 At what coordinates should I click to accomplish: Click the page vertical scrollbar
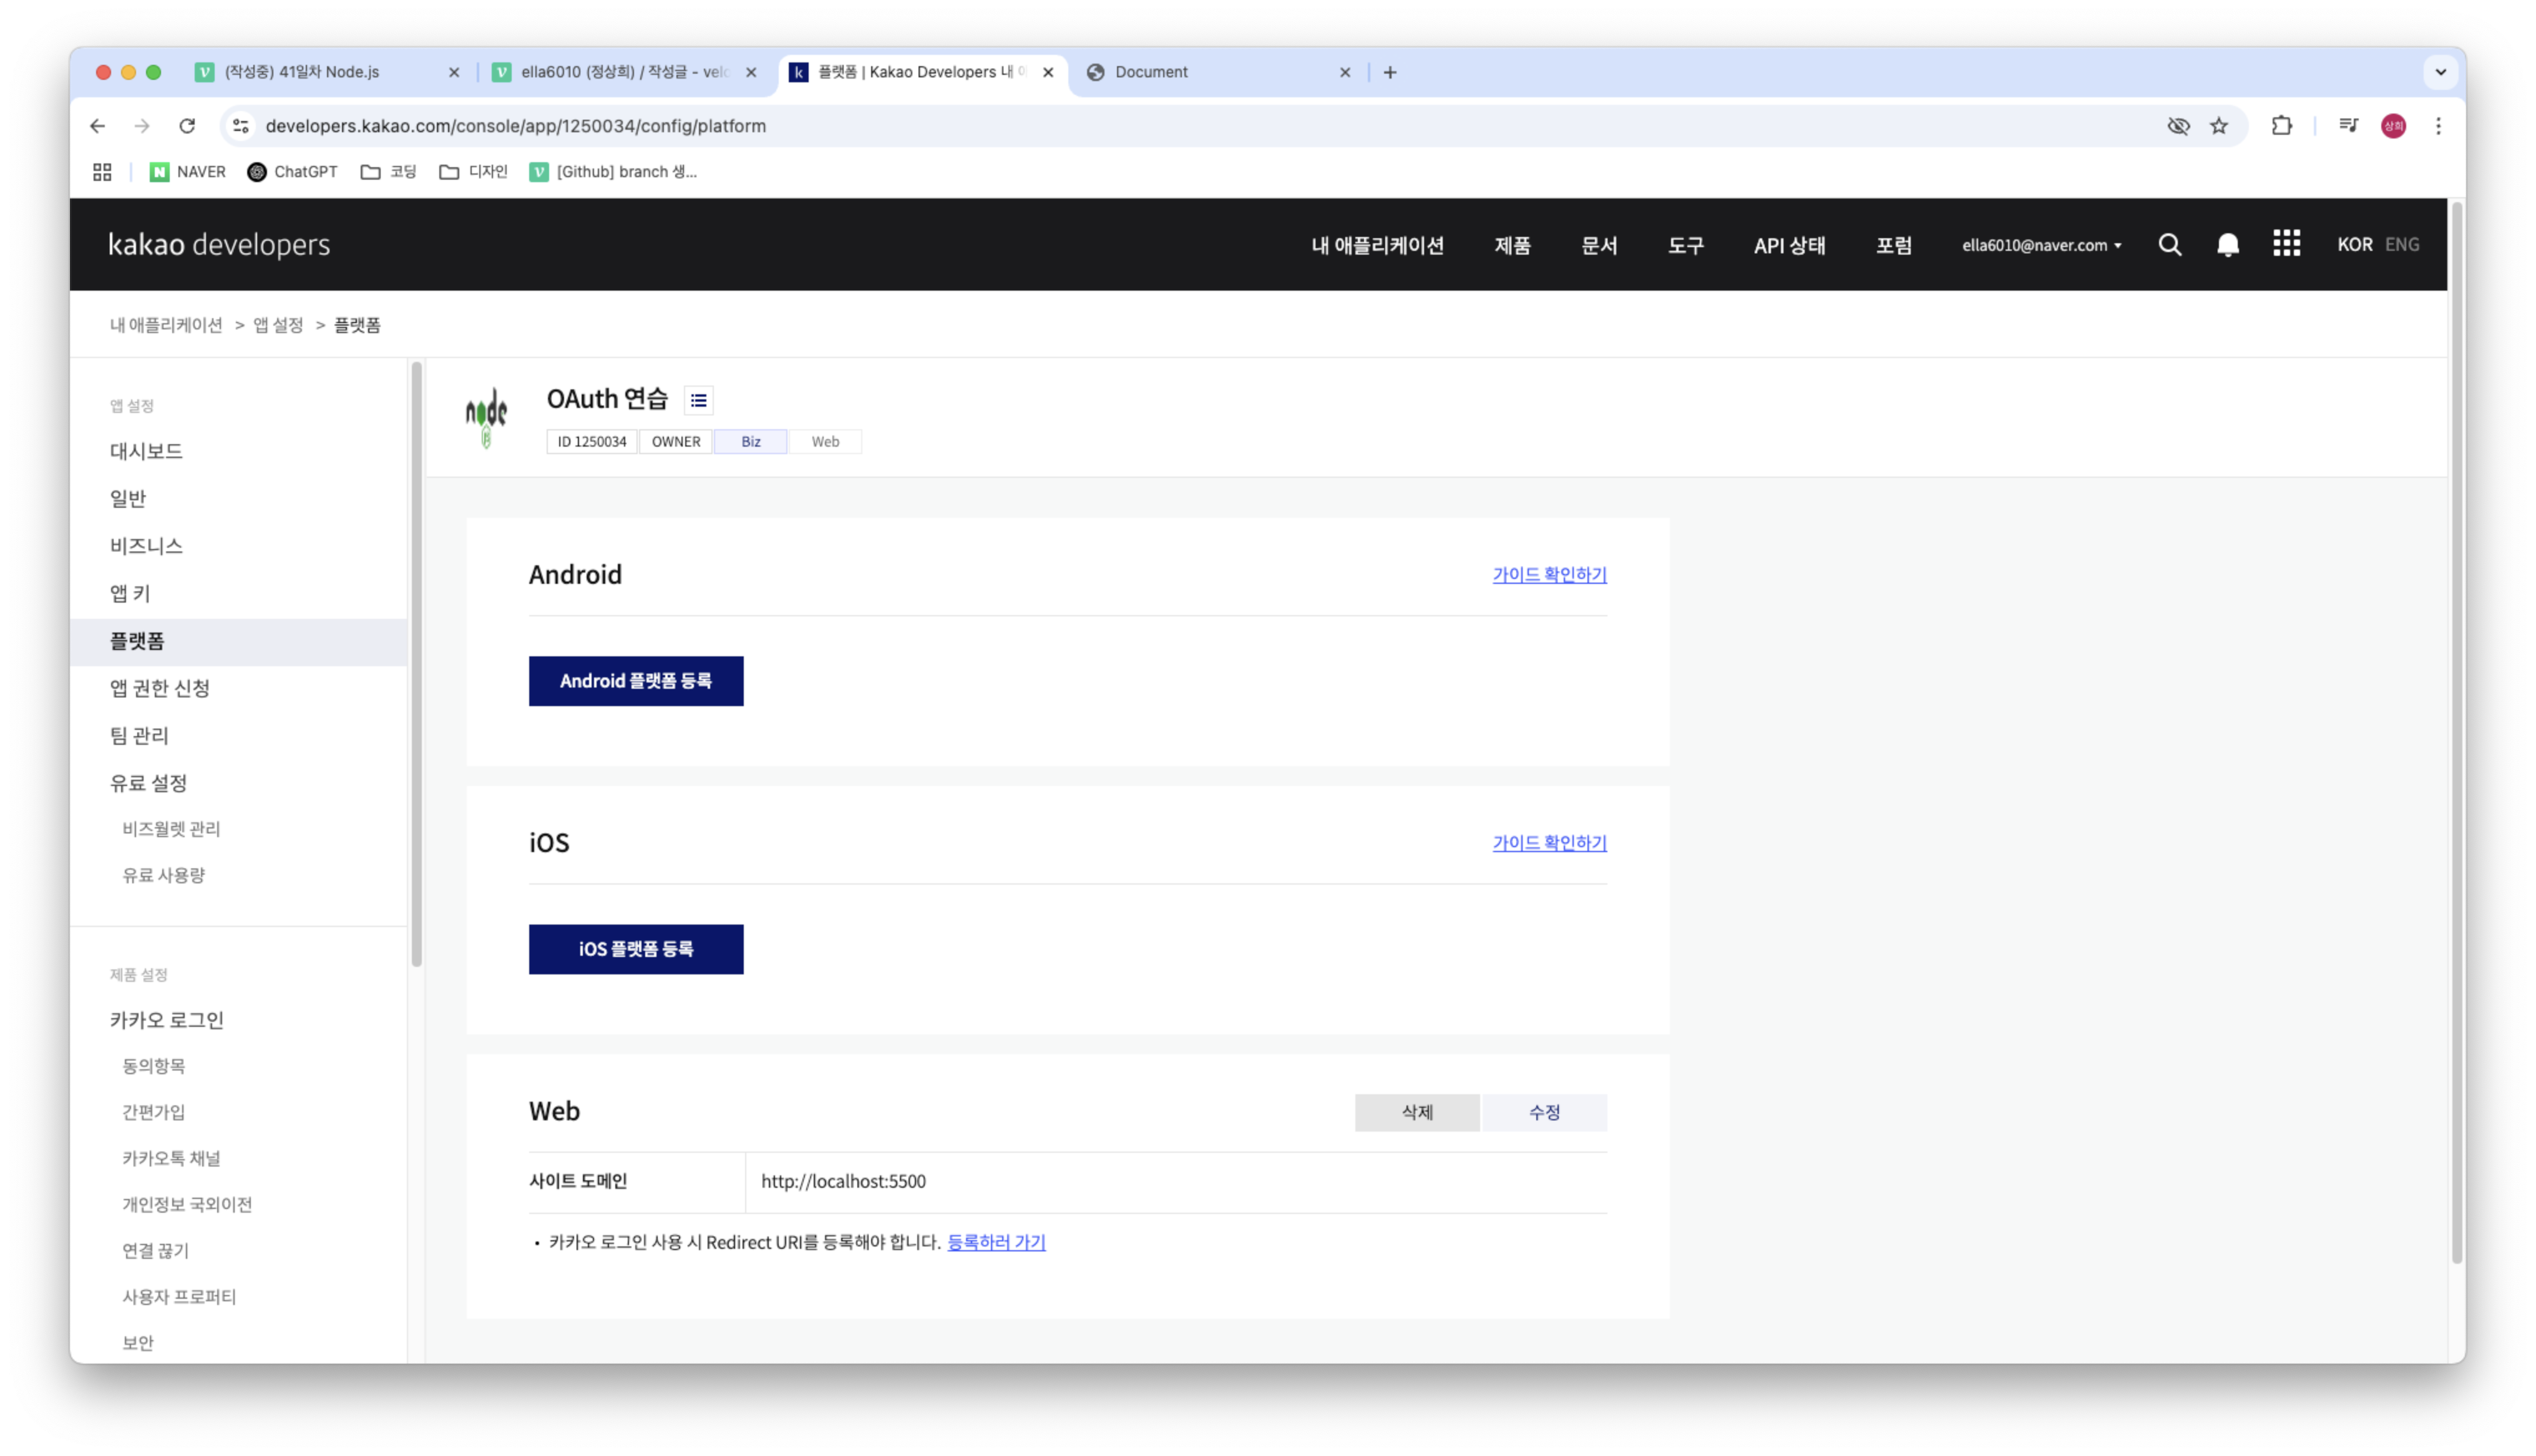2456,732
